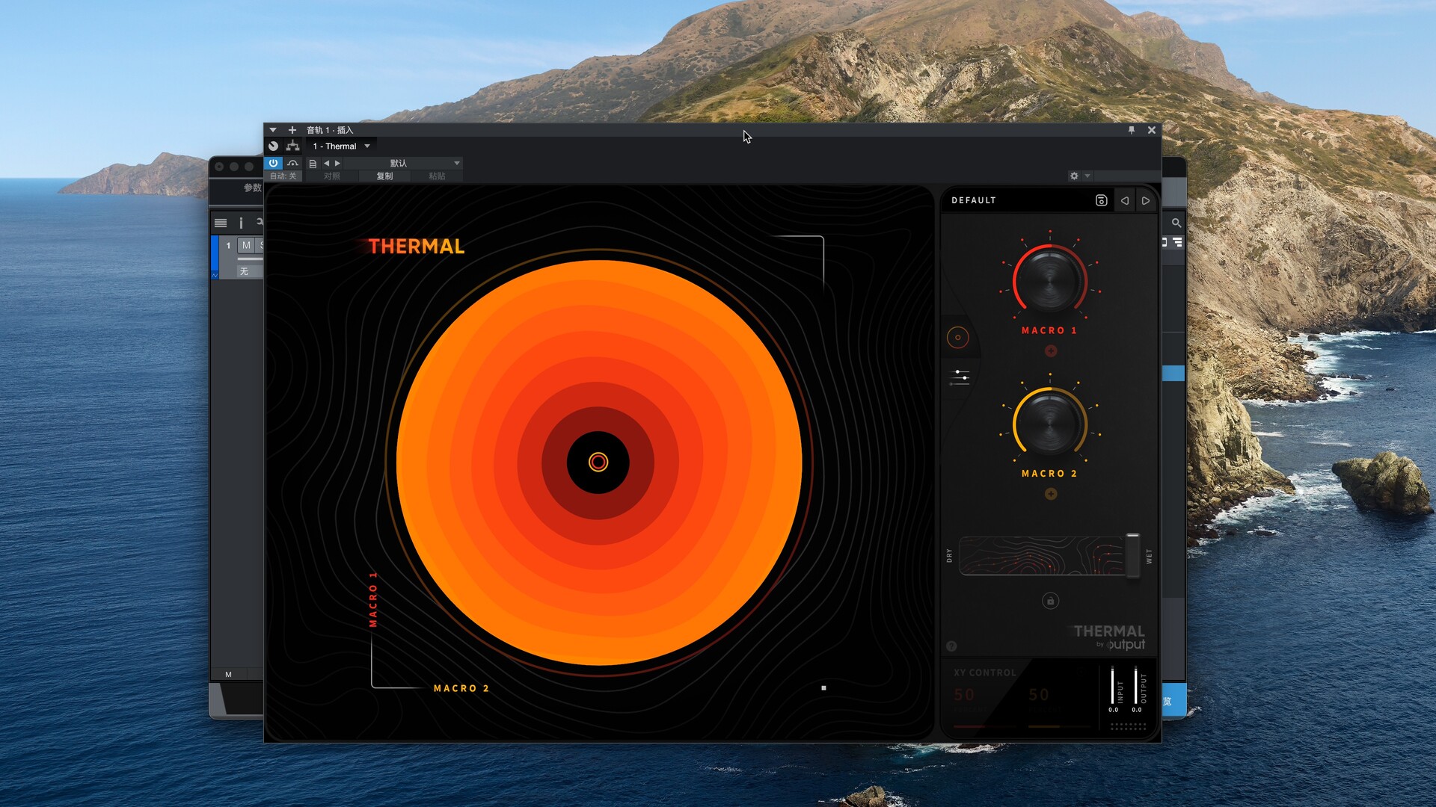
Task: Toggle the bypass curve icon in toolbar
Action: click(x=293, y=163)
